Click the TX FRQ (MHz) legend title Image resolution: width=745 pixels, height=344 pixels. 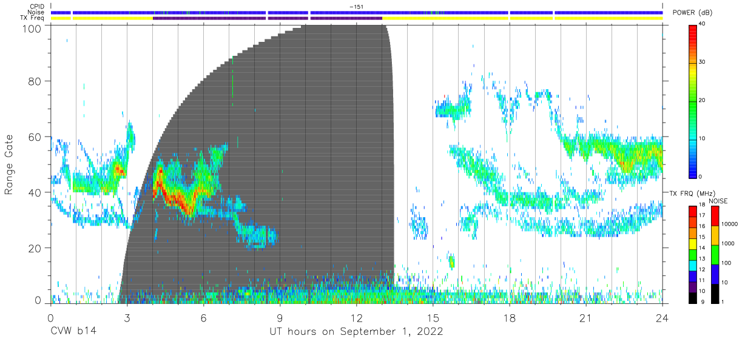[x=692, y=193]
